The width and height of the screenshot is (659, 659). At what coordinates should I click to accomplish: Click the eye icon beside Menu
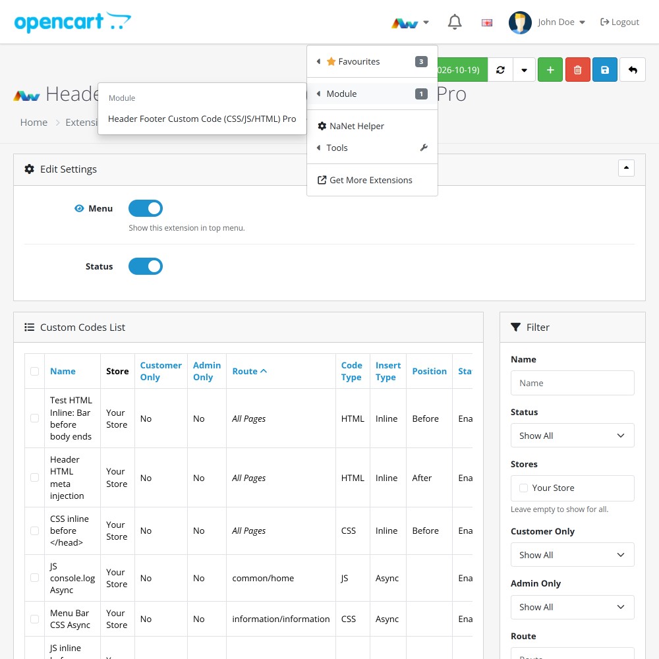79,208
